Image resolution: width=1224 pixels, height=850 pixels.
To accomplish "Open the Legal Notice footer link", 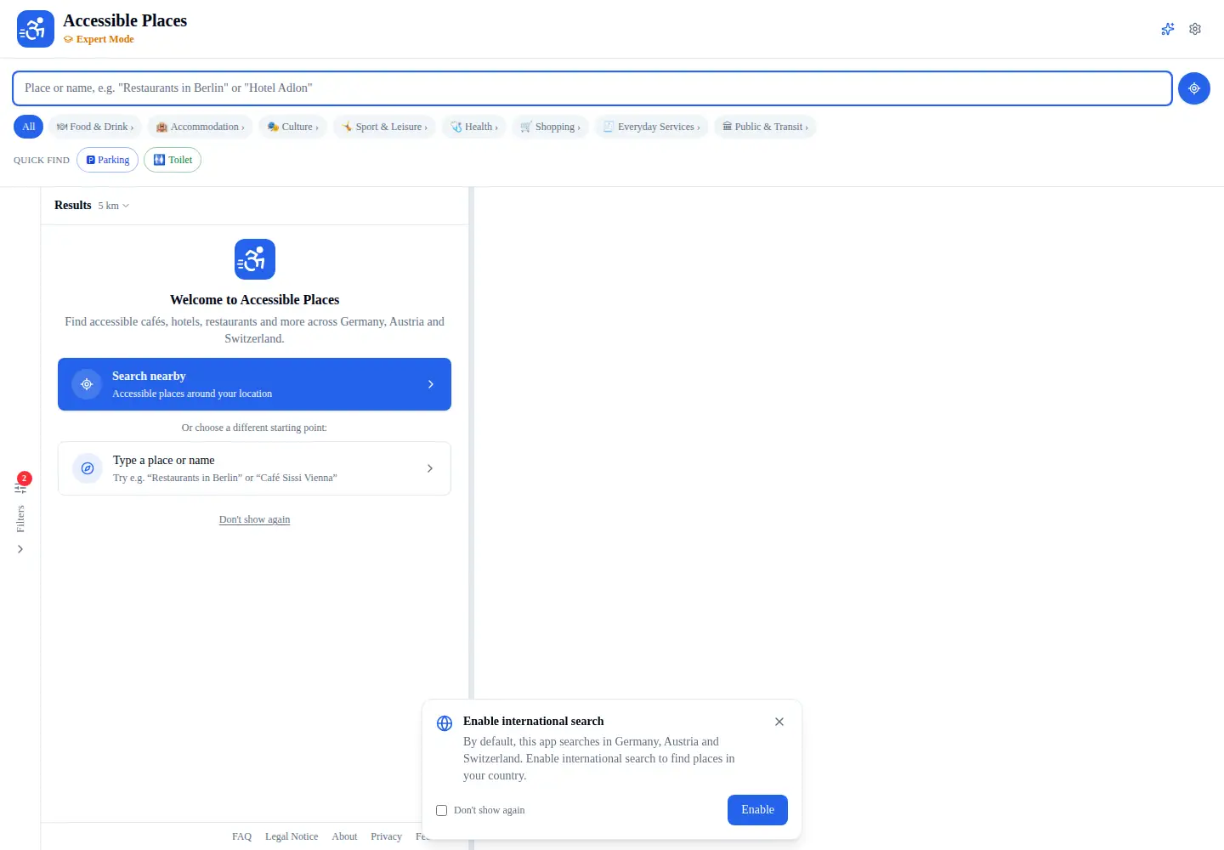I will pos(292,836).
